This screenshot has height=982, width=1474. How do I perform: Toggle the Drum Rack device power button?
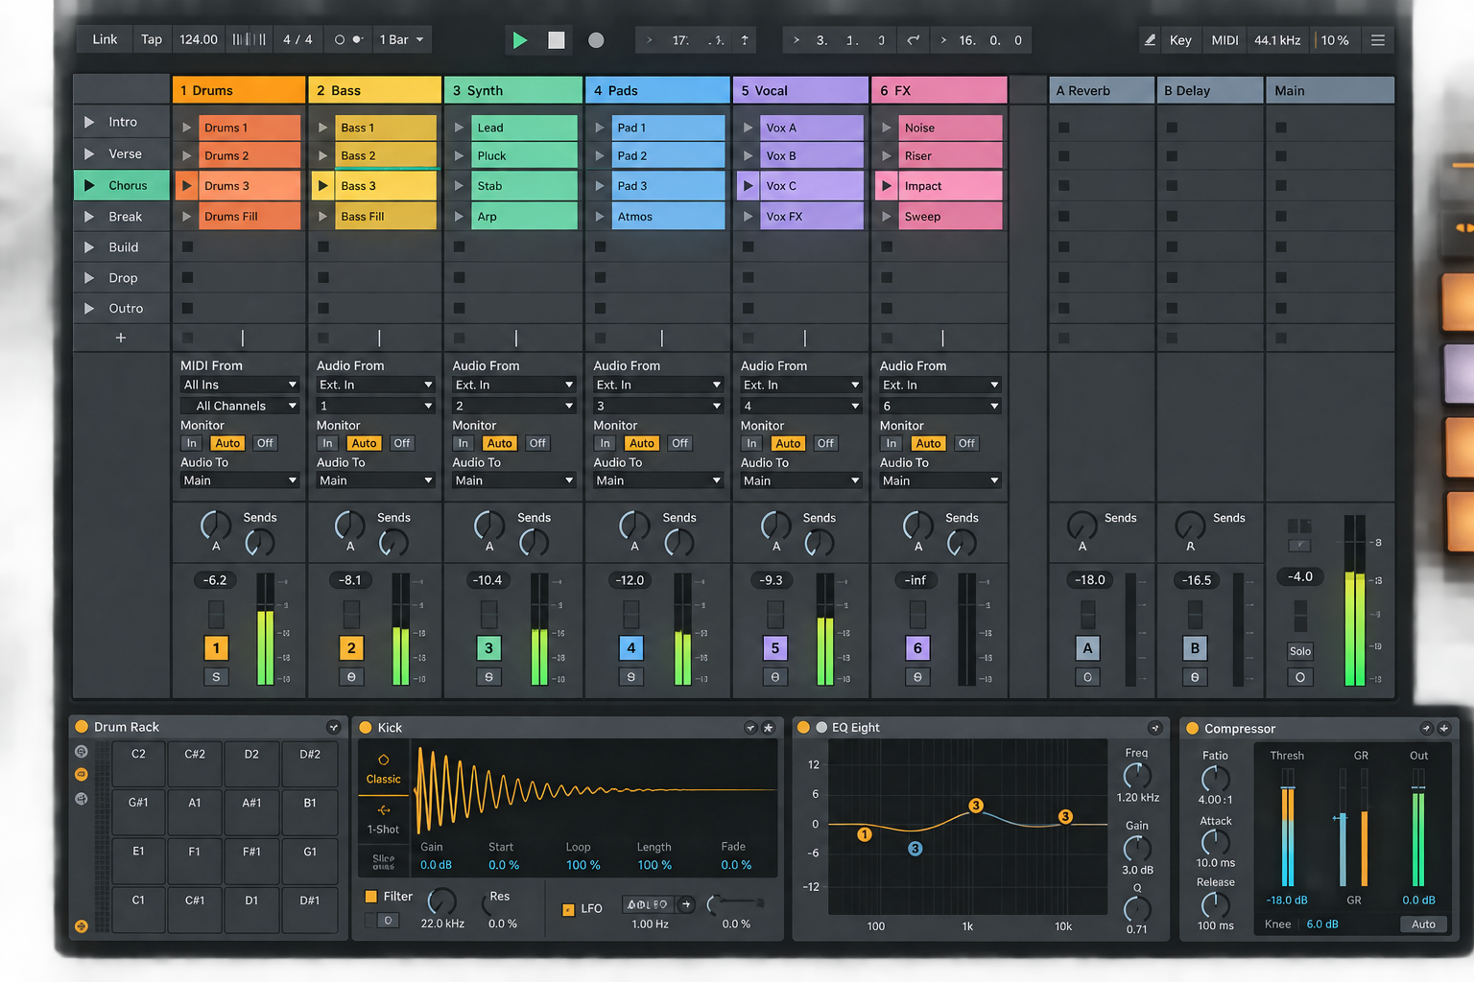point(82,727)
